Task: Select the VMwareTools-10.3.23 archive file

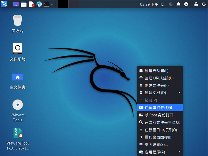Action: click(17, 139)
